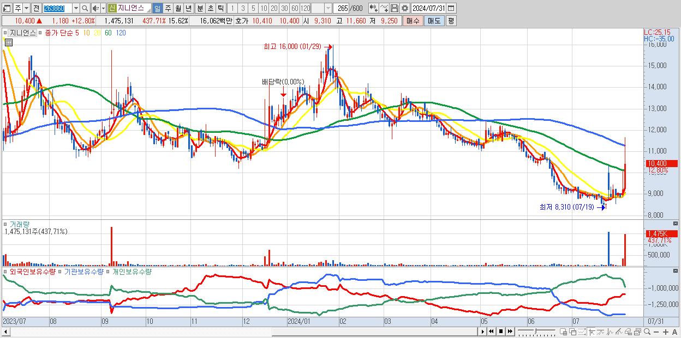681x338 pixels.
Task: Click the overlapping windows icon at bottom
Action: coord(573,331)
